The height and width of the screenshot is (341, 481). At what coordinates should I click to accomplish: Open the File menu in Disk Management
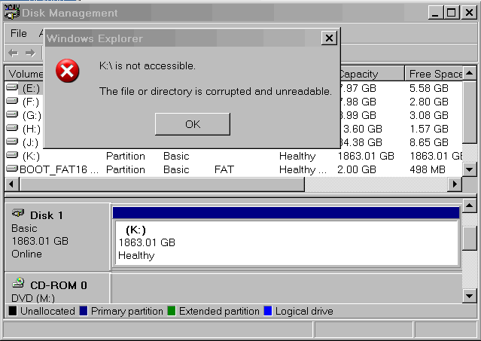click(x=18, y=33)
